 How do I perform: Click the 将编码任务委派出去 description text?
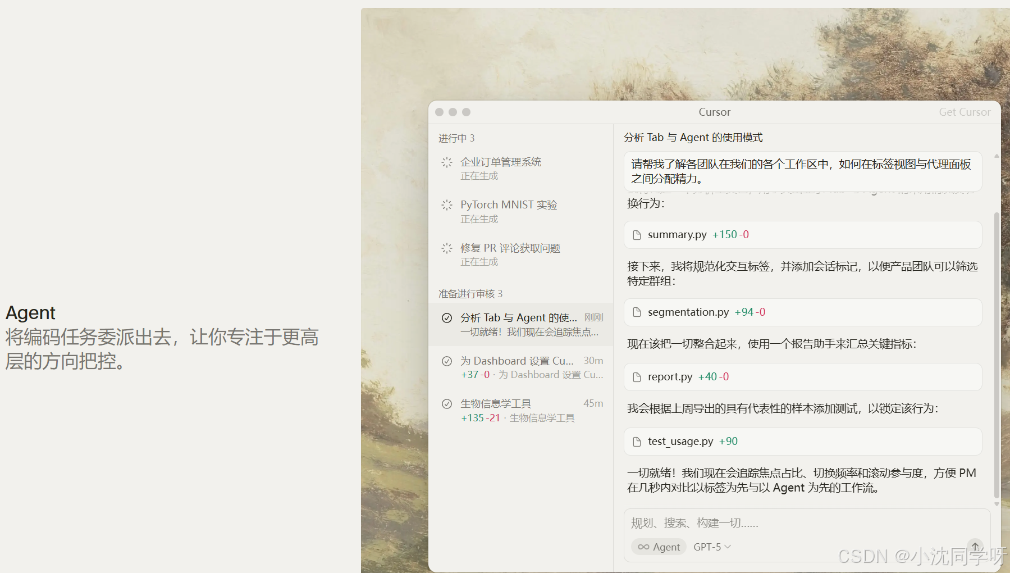click(x=162, y=349)
